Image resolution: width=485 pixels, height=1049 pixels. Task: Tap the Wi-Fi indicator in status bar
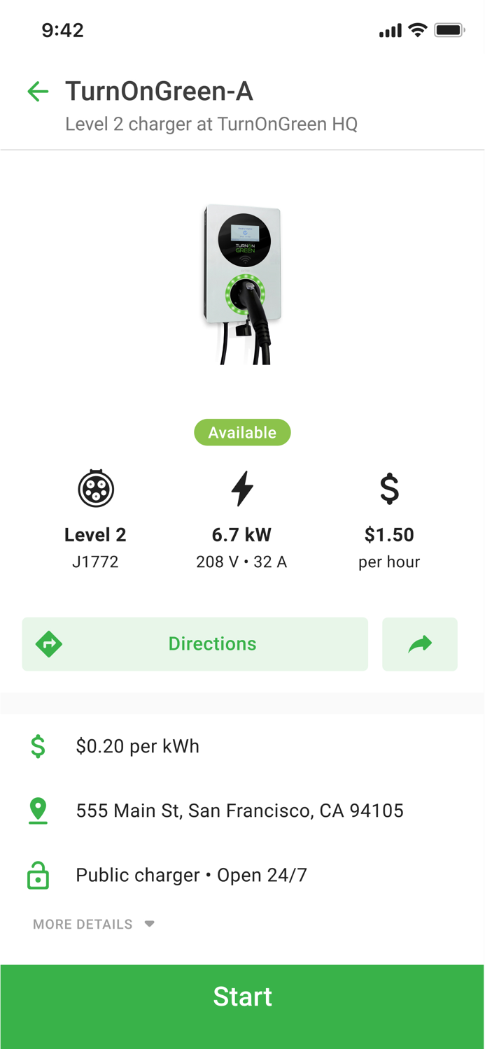click(418, 29)
